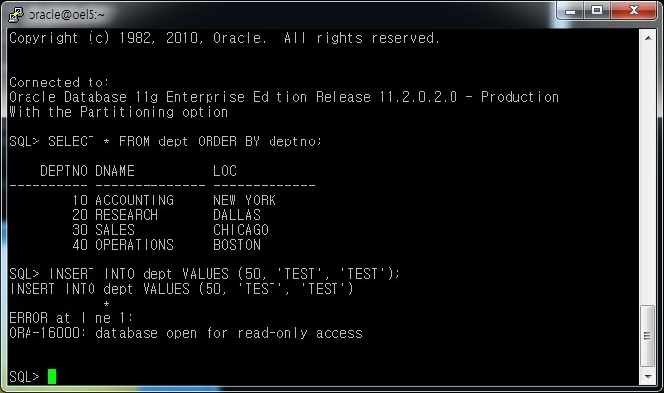Click 'ERROR at line 1:' text
This screenshot has height=393, width=664.
tap(71, 318)
